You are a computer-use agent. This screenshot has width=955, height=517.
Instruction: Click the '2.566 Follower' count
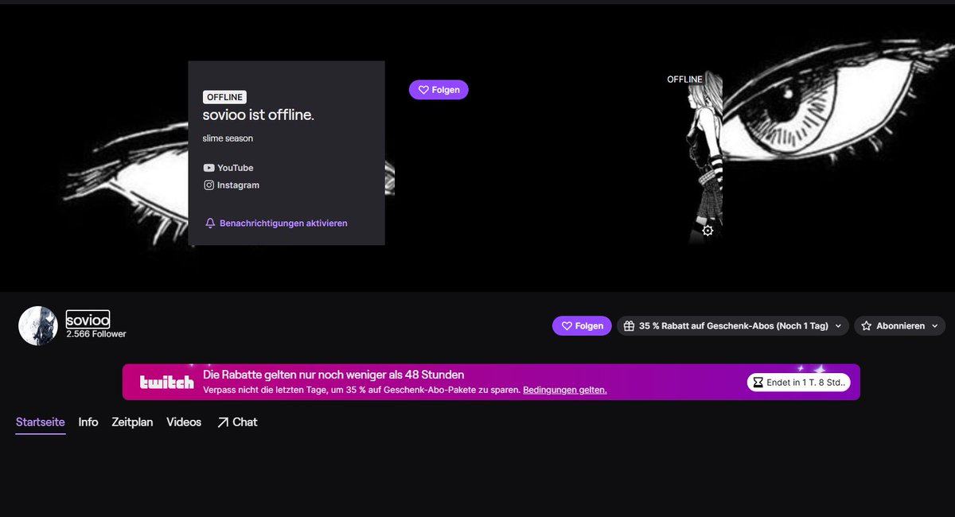tap(96, 334)
